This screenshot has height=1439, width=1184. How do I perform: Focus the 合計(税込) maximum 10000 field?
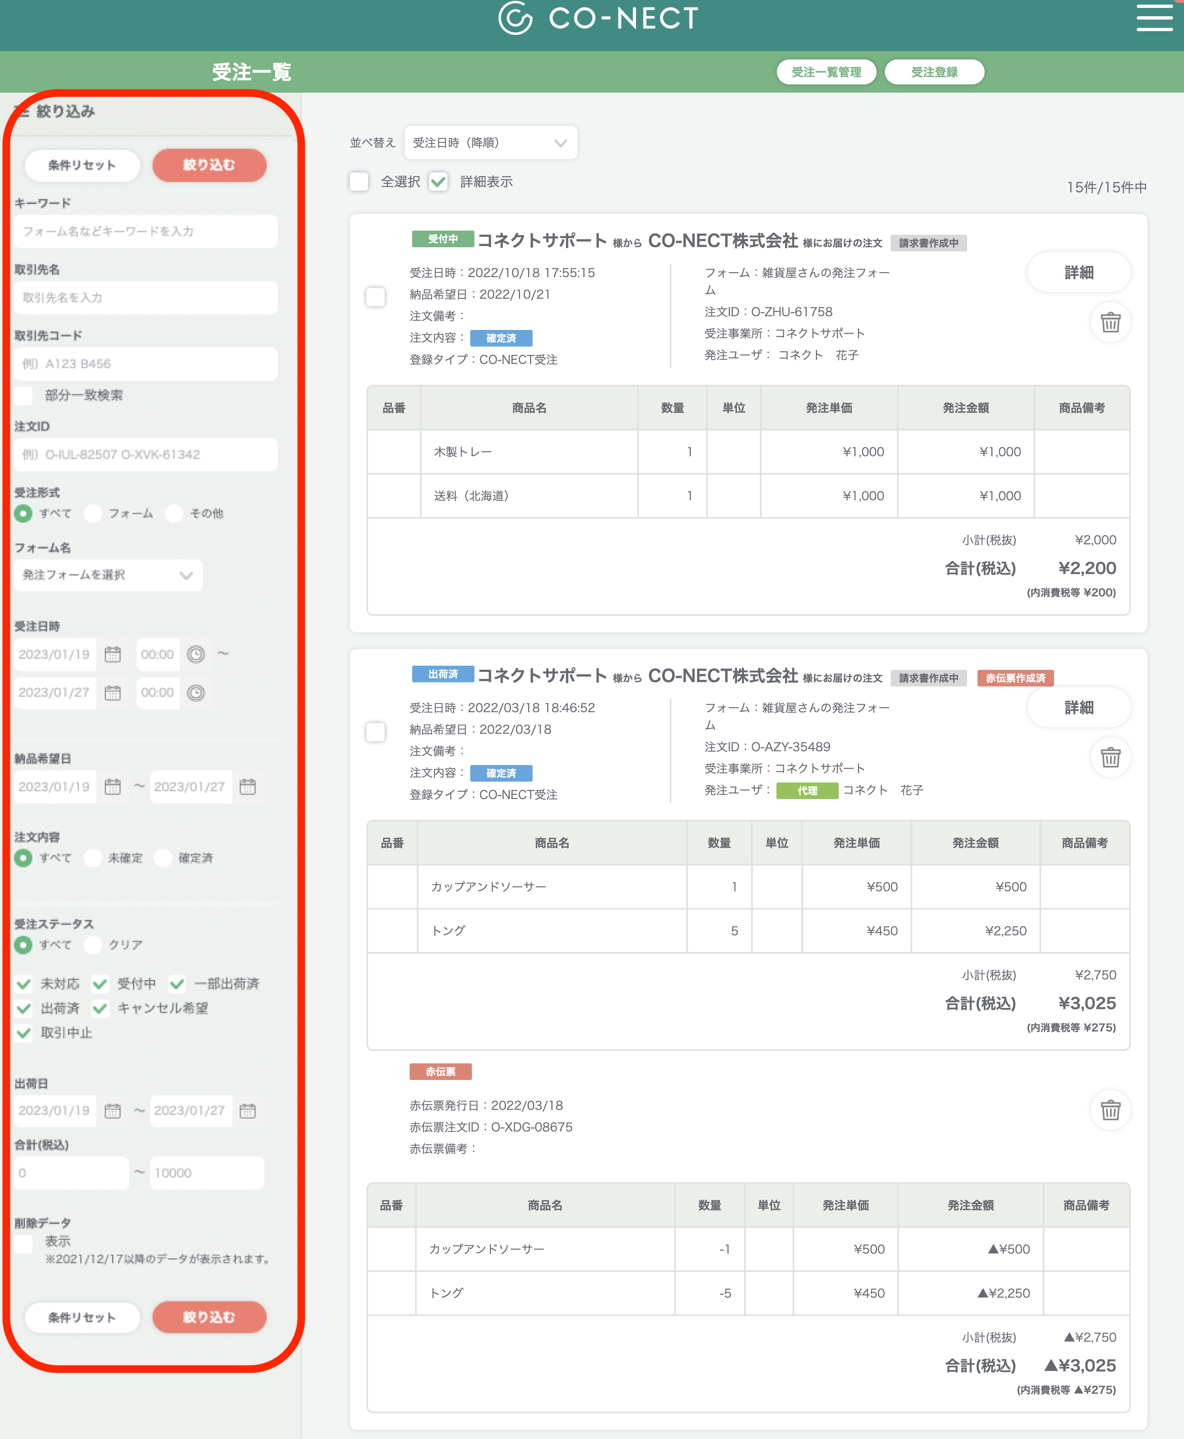207,1173
